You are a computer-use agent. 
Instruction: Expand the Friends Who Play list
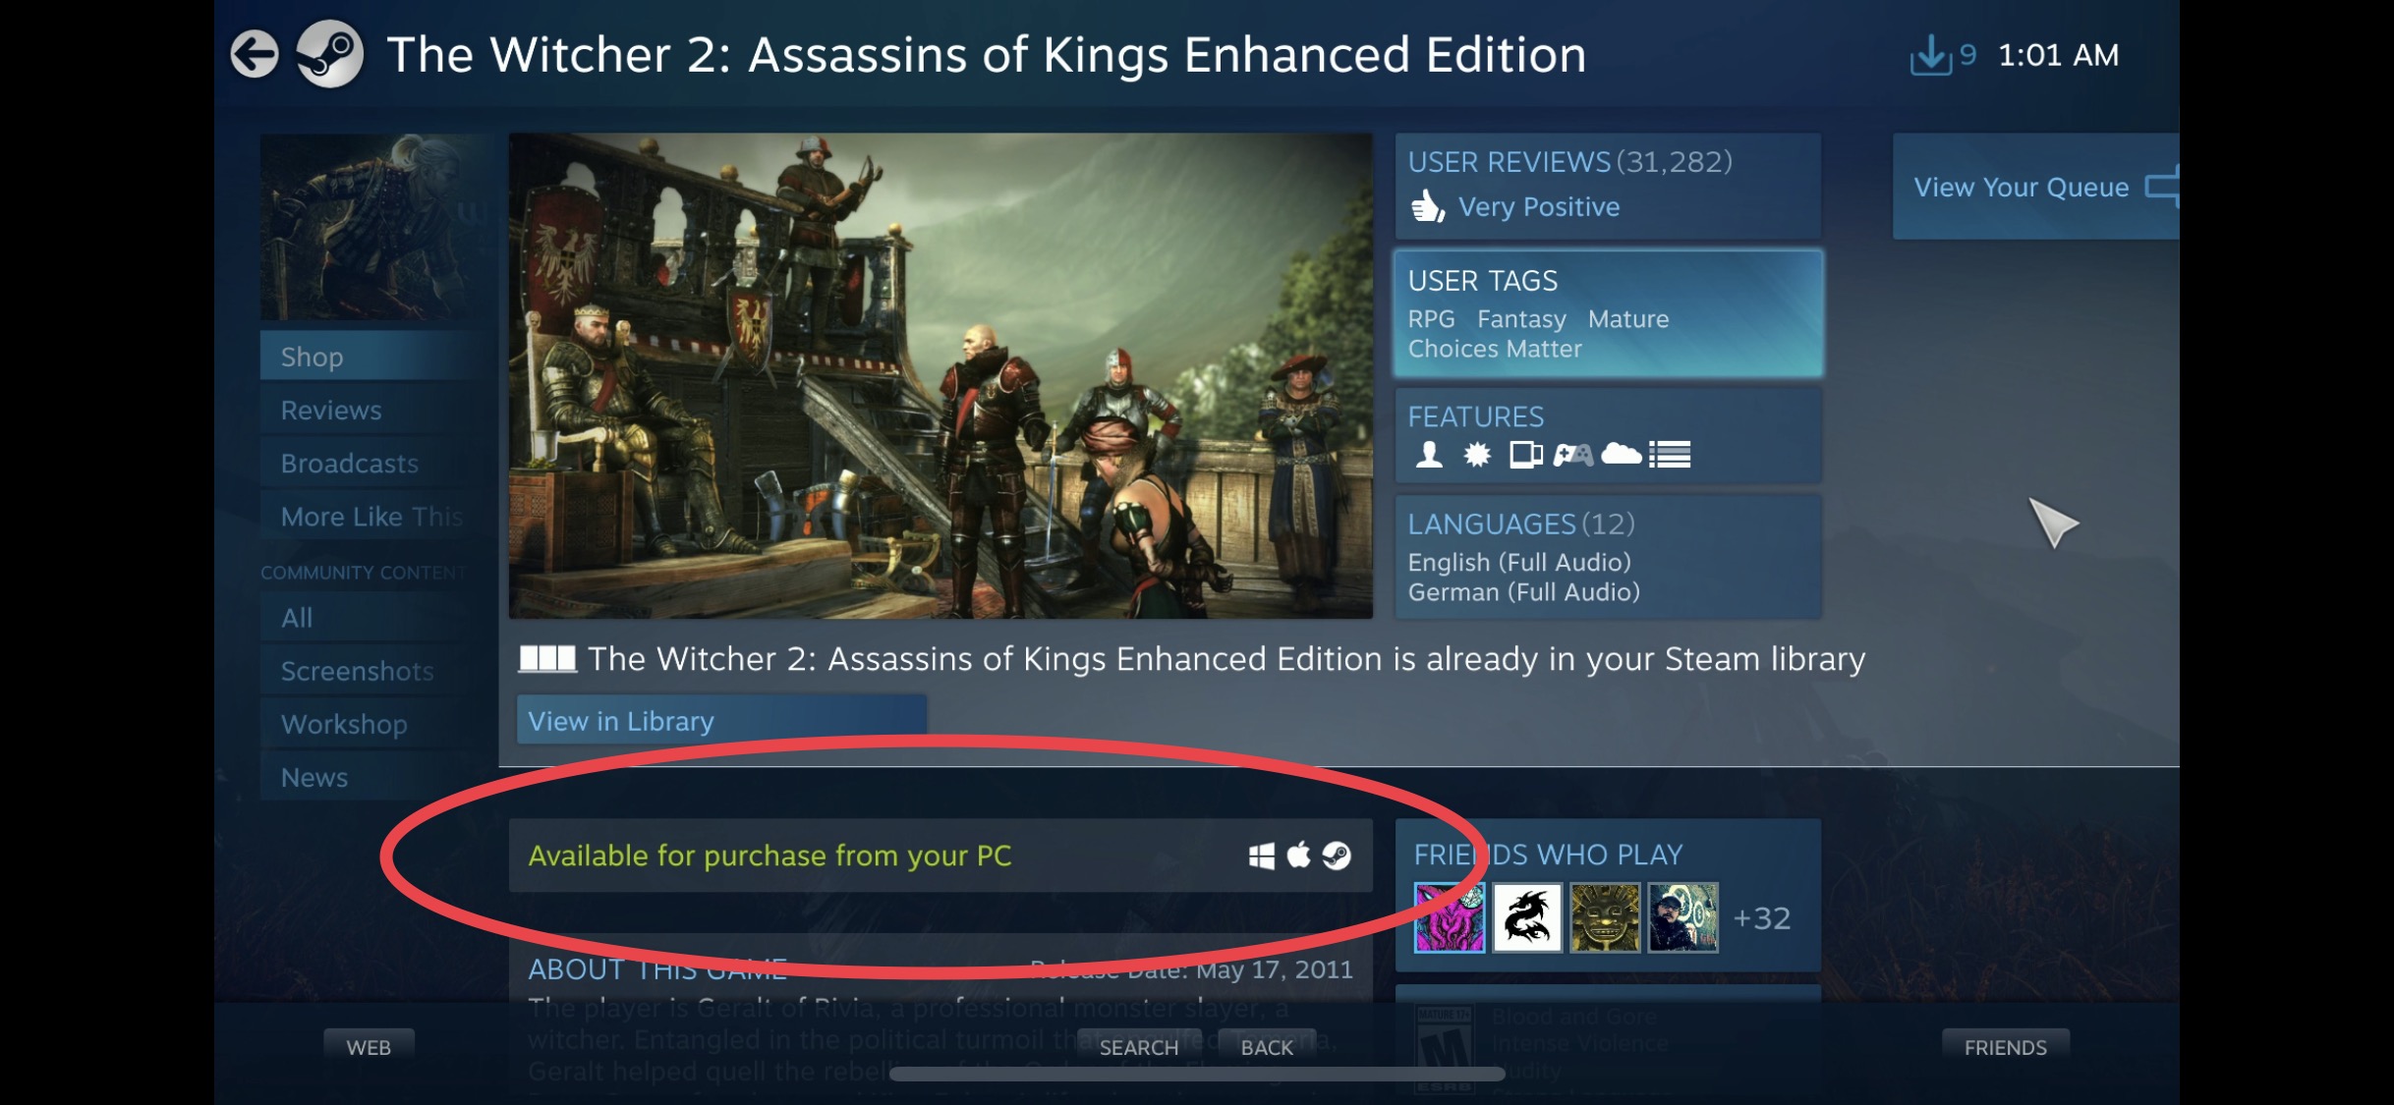[1762, 917]
